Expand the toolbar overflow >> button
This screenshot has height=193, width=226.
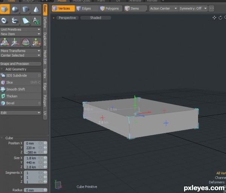211,9
